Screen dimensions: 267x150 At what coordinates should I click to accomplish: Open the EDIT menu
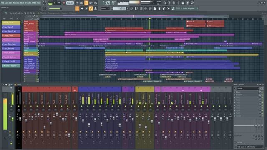(x=7, y=3)
